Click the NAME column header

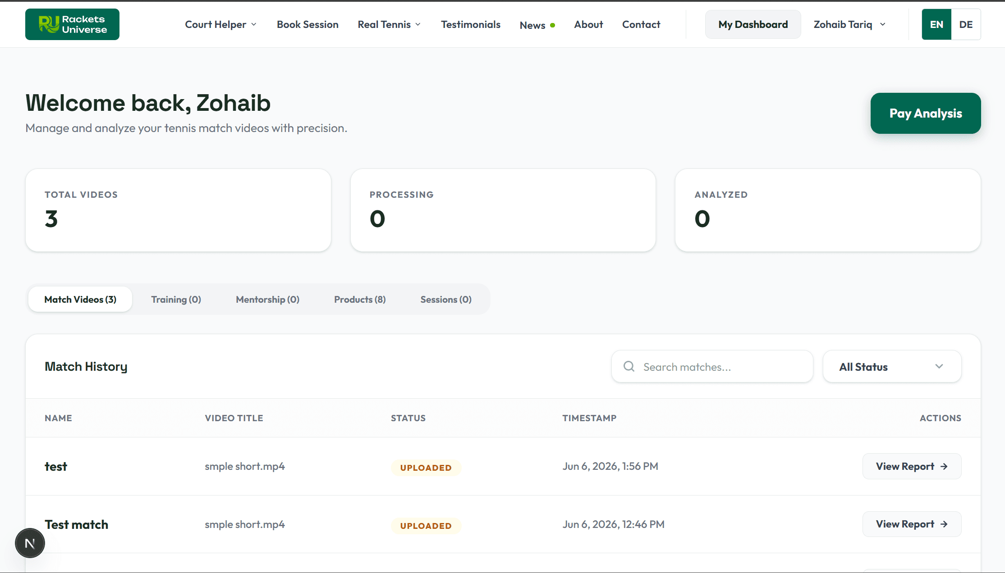click(x=58, y=418)
